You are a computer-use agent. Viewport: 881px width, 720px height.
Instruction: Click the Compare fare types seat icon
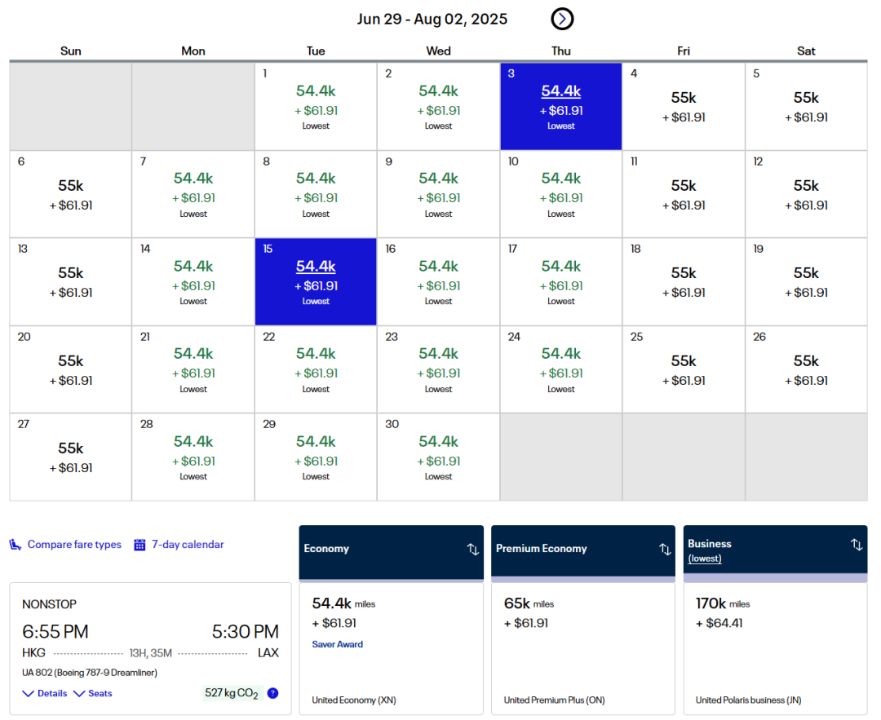[15, 545]
